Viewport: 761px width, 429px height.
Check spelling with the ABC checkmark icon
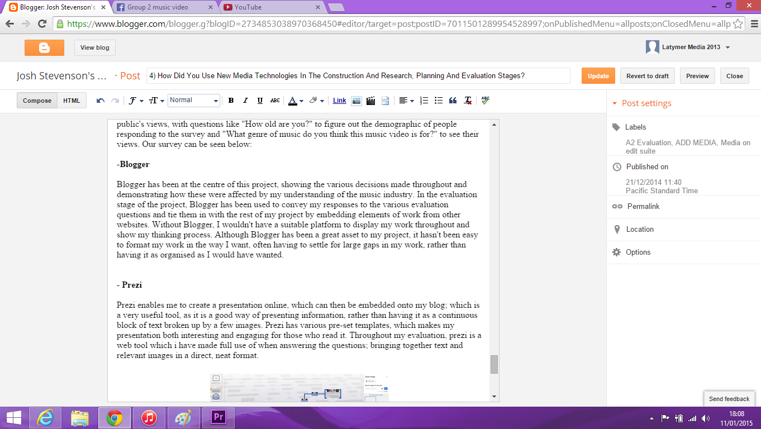click(x=485, y=101)
